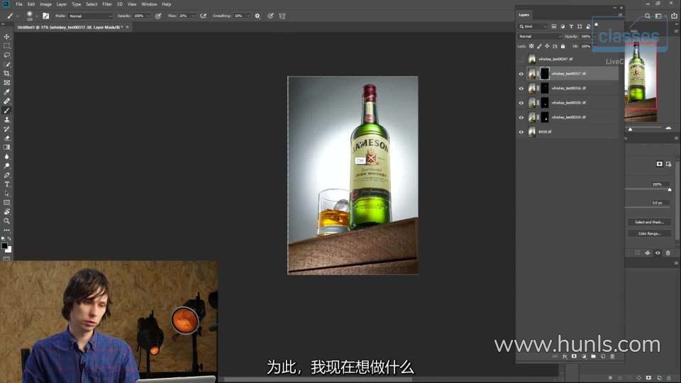Select the Move tool
The width and height of the screenshot is (681, 383).
(6, 37)
